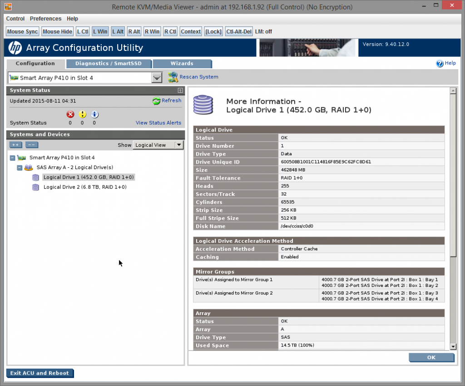Click the blue informational alerts status icon
Image resolution: width=465 pixels, height=386 pixels.
click(x=94, y=115)
